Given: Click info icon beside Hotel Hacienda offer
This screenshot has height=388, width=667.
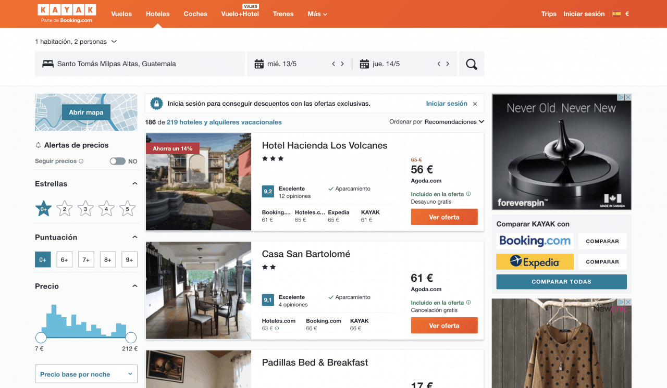Looking at the screenshot, I should [x=468, y=194].
